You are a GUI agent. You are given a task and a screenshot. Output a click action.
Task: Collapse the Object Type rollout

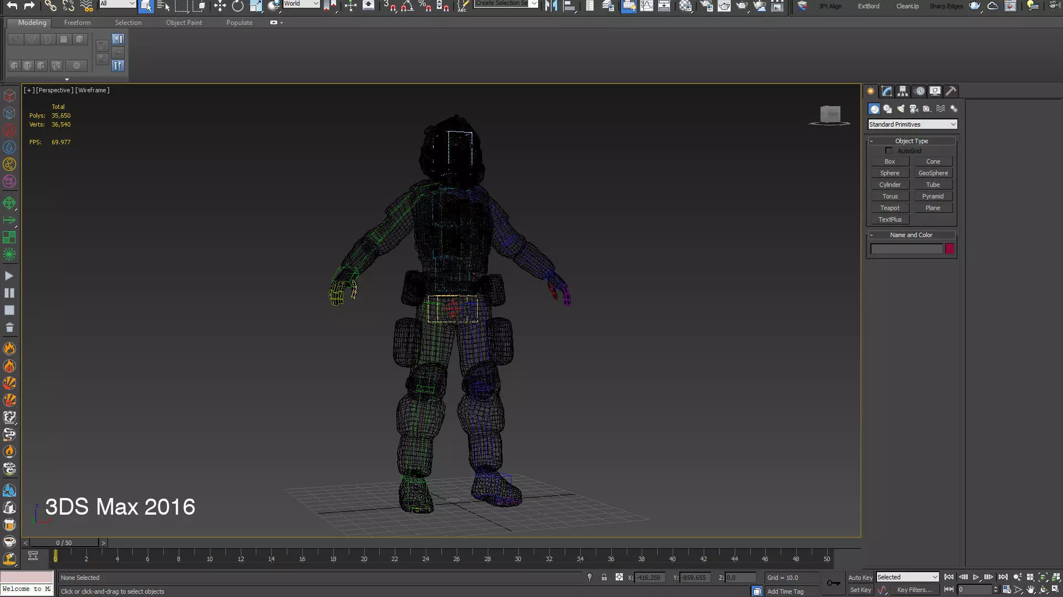point(911,141)
